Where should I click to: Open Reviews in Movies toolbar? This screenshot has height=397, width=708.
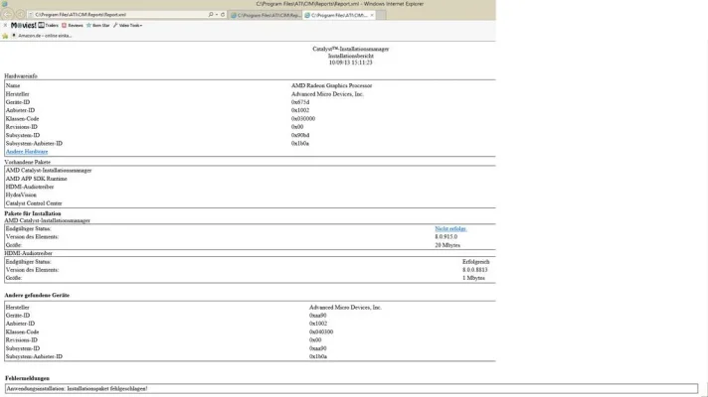pyautogui.click(x=73, y=25)
